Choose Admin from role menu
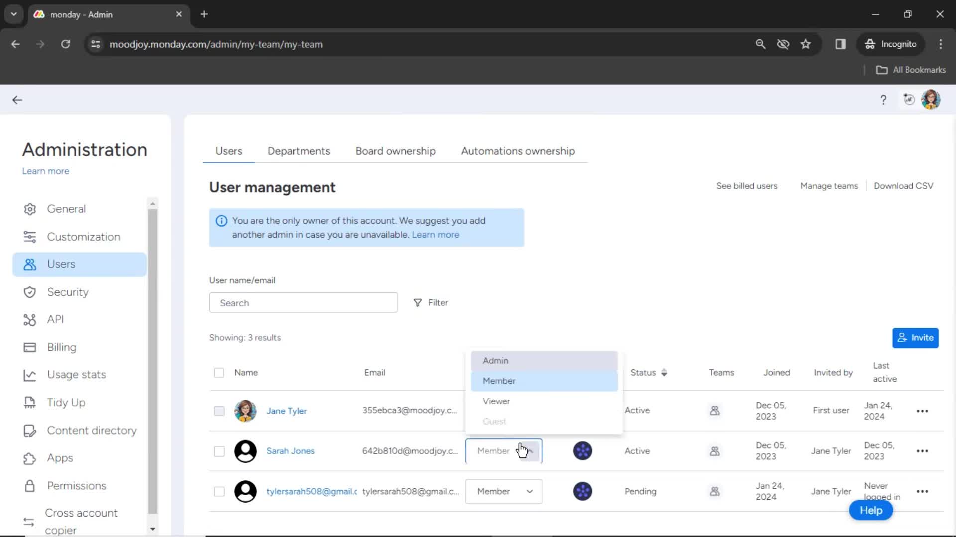The image size is (956, 537). pos(544,361)
